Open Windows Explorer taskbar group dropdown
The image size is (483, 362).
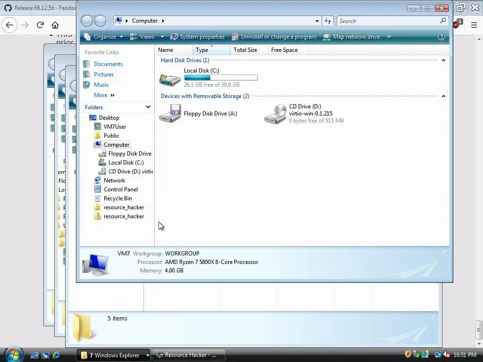coord(148,355)
